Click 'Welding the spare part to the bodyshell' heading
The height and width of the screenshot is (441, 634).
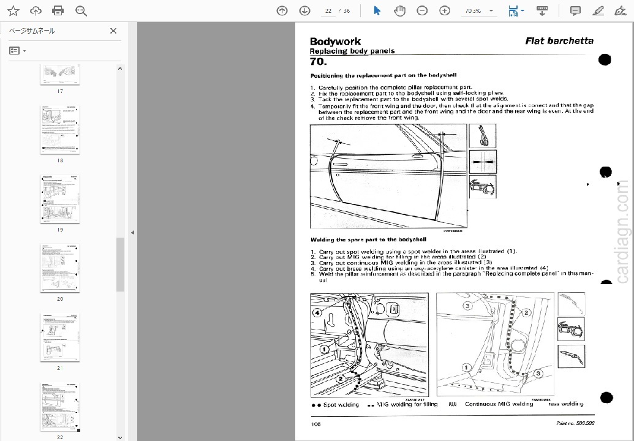click(368, 239)
